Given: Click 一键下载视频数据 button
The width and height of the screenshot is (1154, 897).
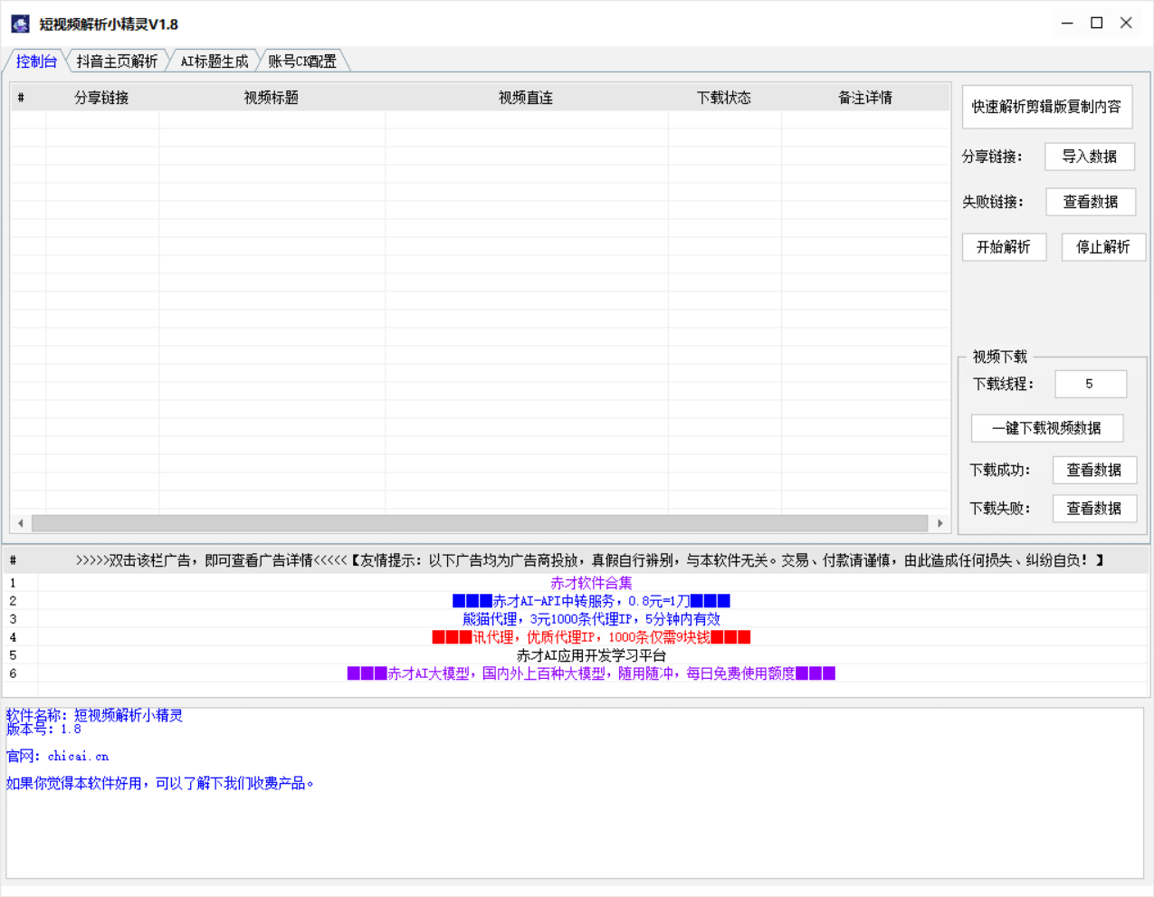Looking at the screenshot, I should pyautogui.click(x=1047, y=428).
